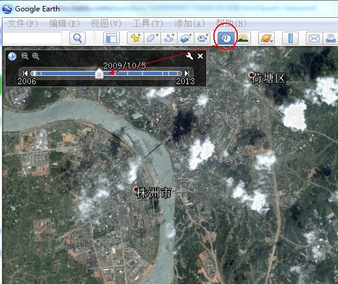
Task: Open time slider wrench options
Action: point(189,56)
